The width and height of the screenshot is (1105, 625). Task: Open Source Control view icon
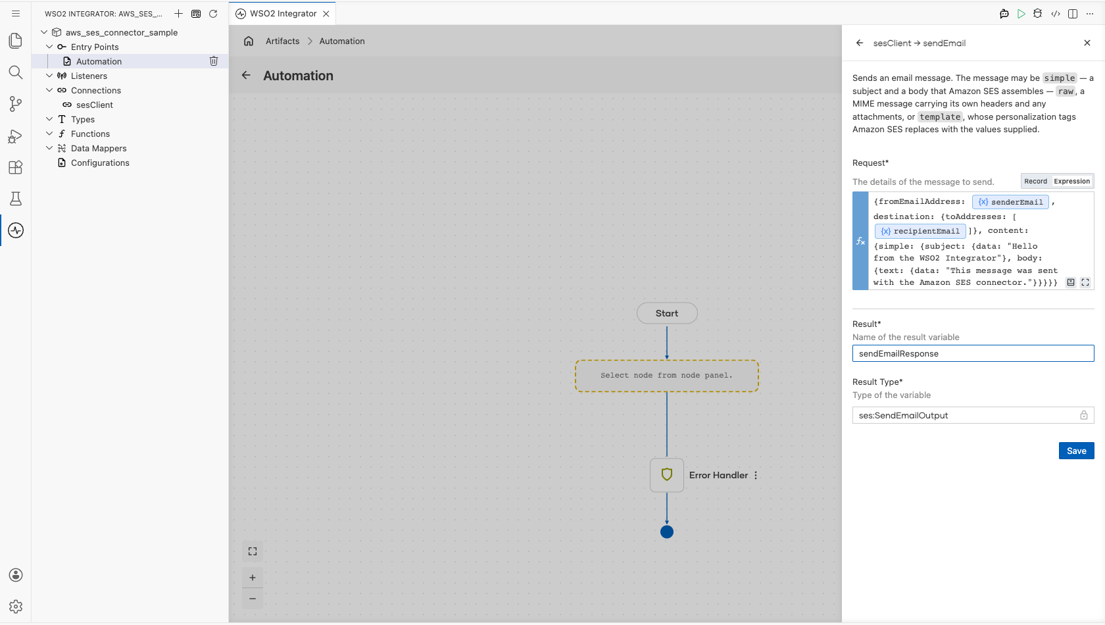pyautogui.click(x=16, y=104)
